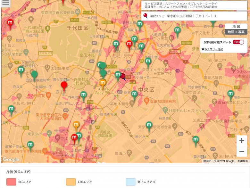The image size is (250, 188).
Task: Click the red pin icon beside 選択エリア
Action: point(145,16)
